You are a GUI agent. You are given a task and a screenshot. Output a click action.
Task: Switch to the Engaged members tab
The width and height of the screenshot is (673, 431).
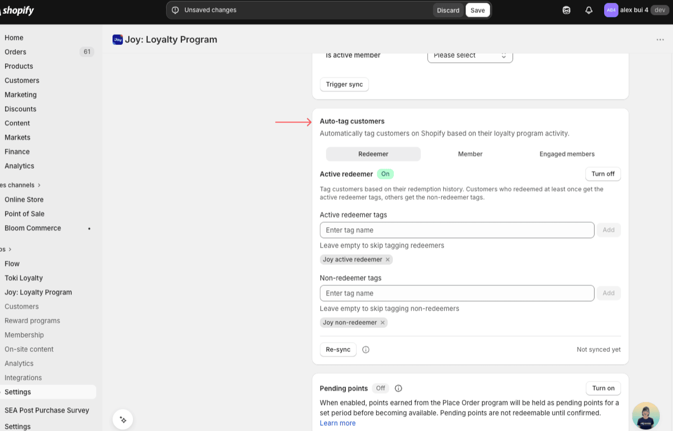click(x=567, y=154)
